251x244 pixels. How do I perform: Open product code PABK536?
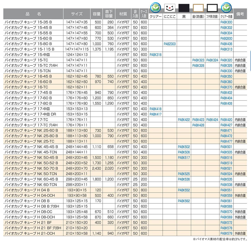(x=184, y=179)
